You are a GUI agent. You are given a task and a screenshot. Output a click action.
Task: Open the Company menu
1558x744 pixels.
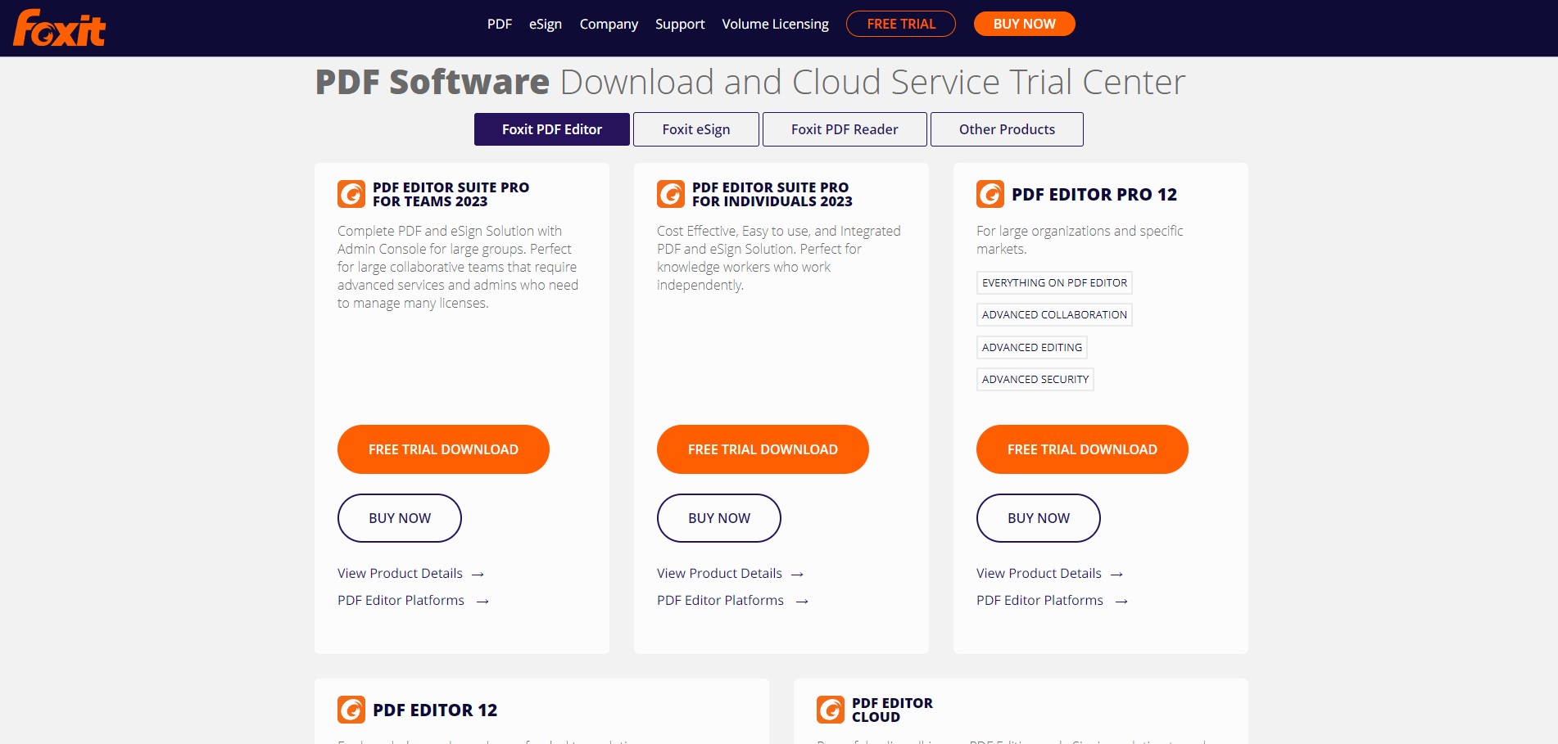(x=609, y=24)
